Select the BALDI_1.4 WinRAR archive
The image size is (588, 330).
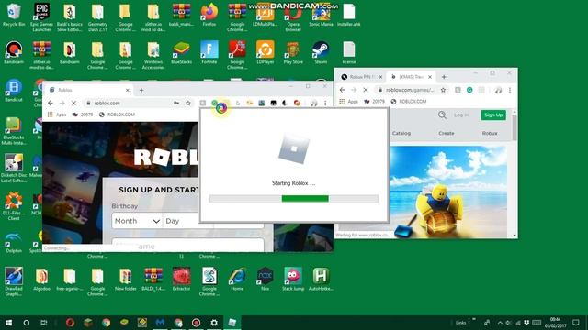153,279
